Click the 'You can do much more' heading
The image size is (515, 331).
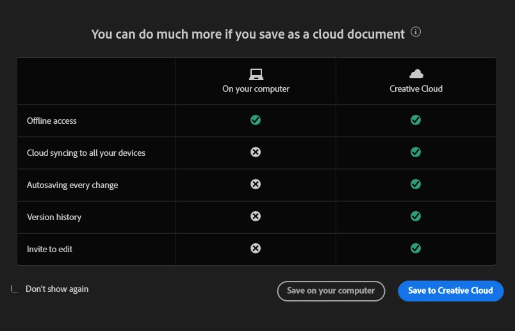[x=248, y=34]
